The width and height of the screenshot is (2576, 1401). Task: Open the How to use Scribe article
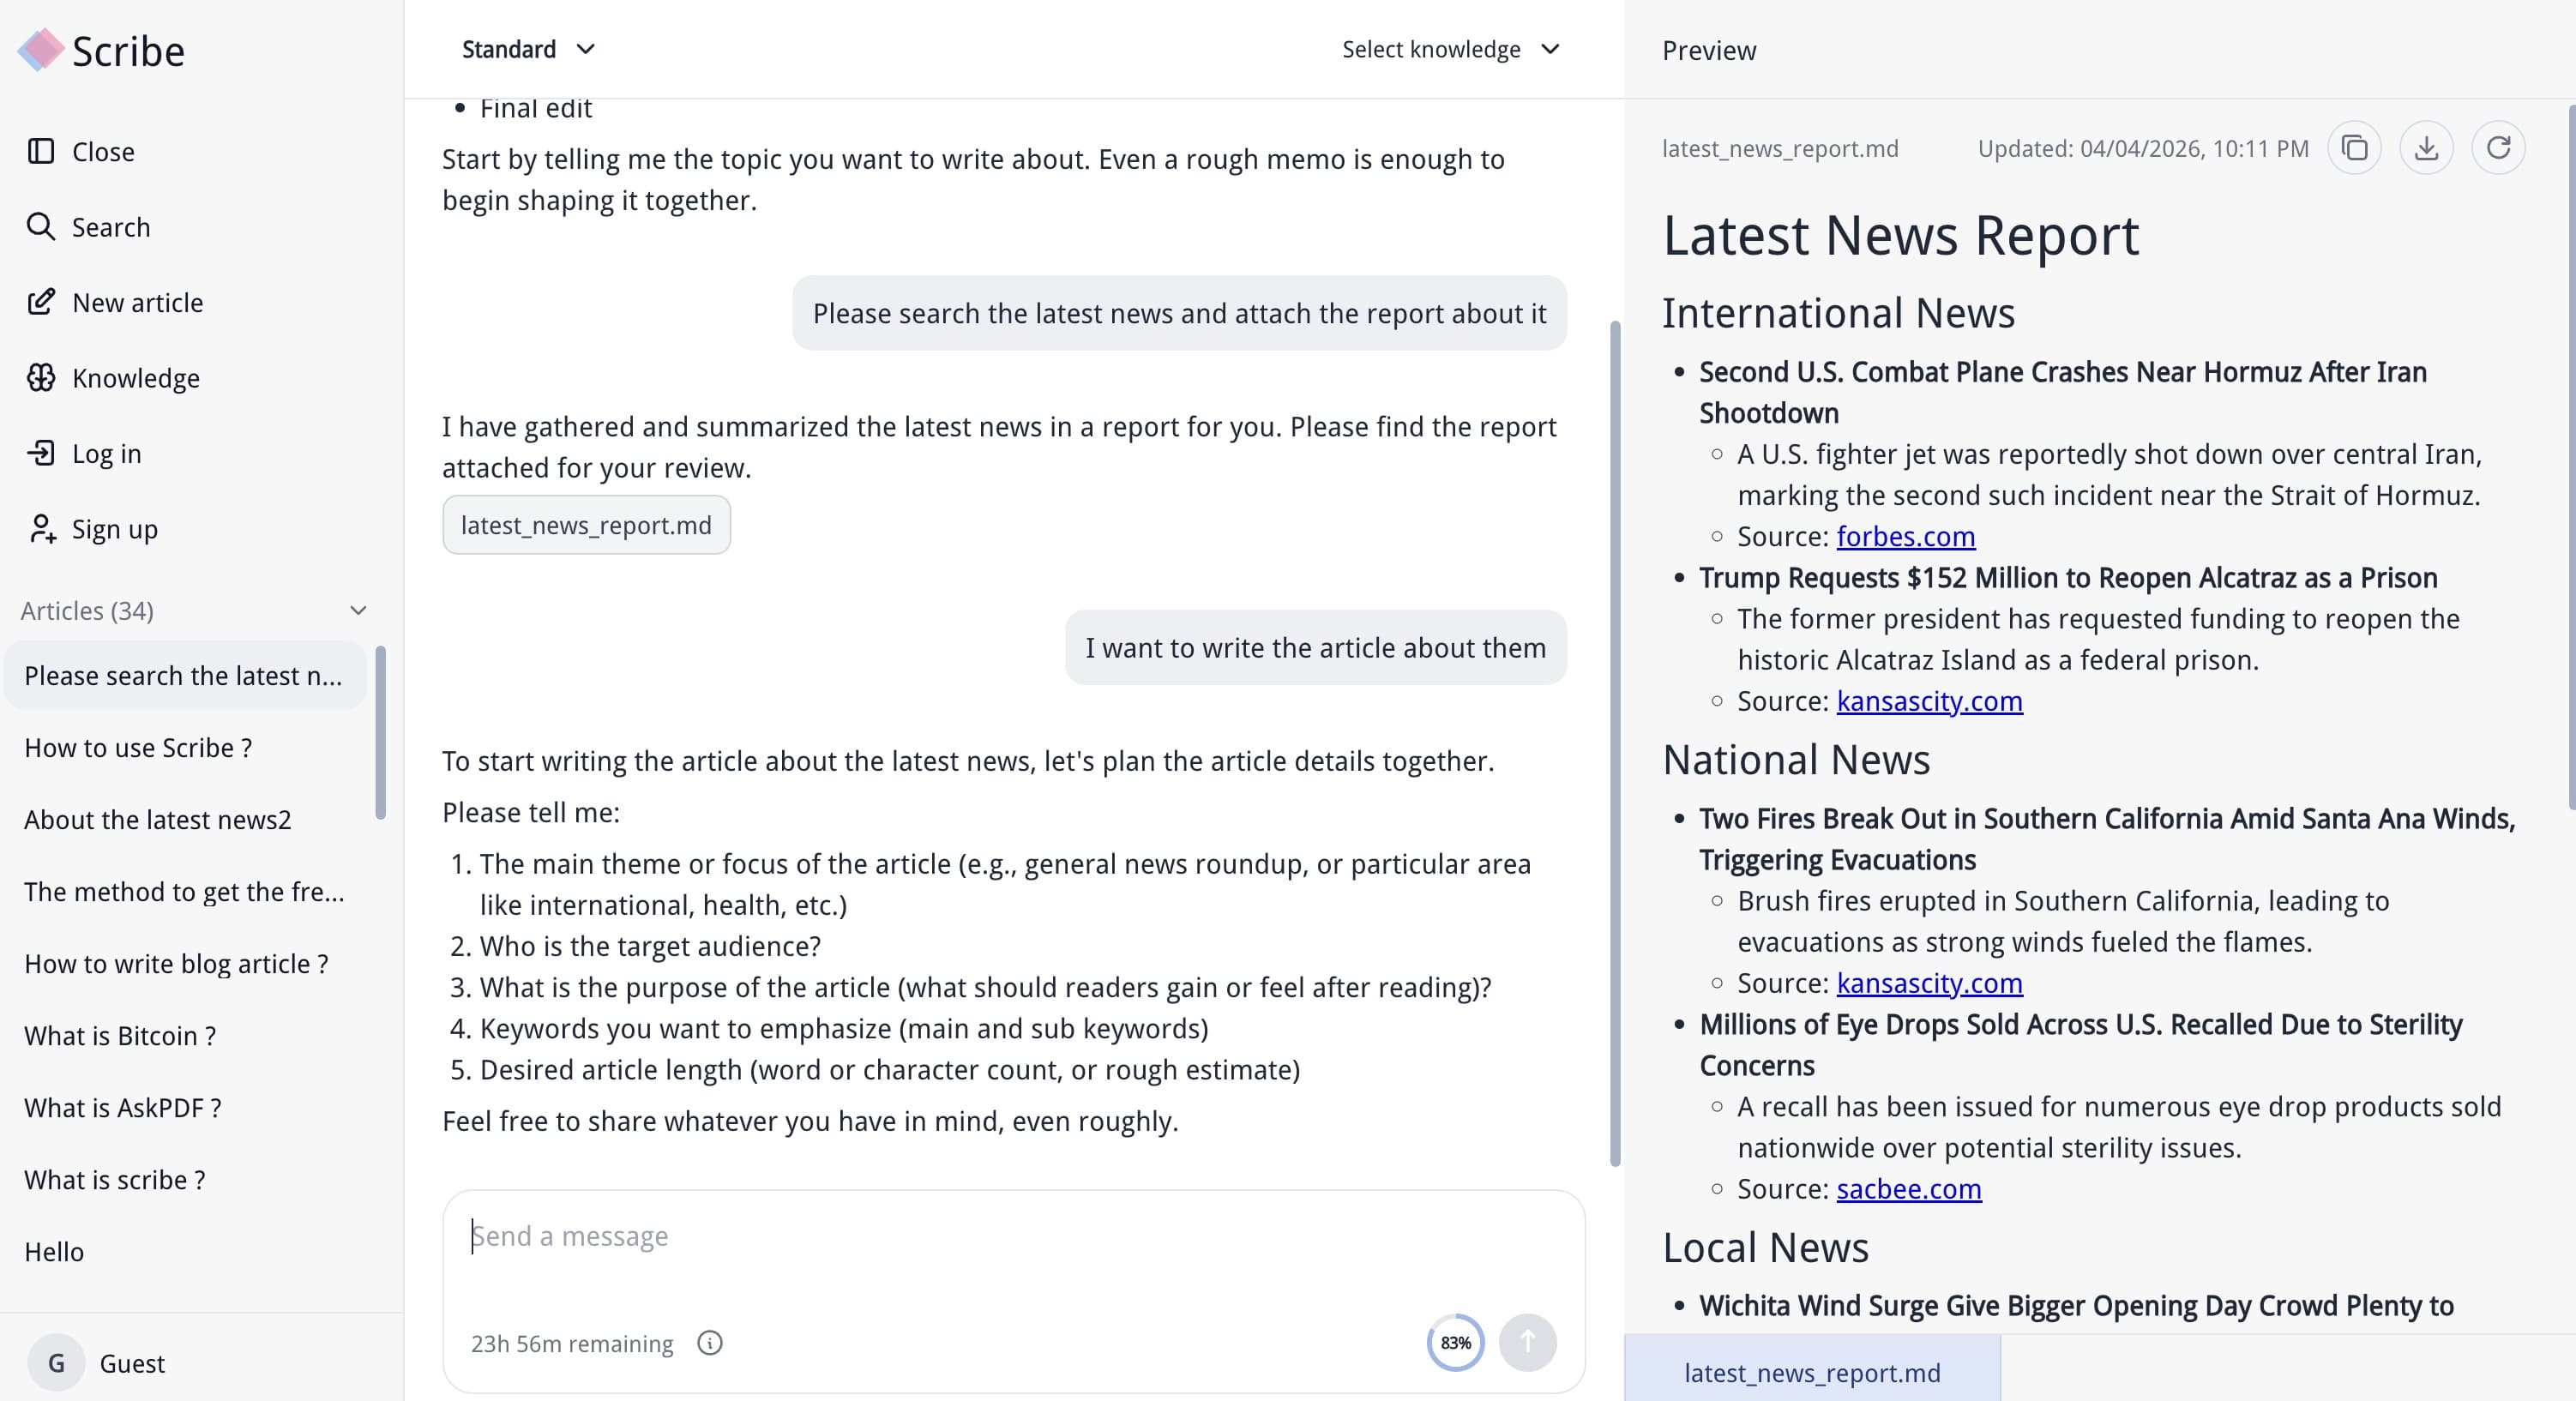tap(138, 748)
